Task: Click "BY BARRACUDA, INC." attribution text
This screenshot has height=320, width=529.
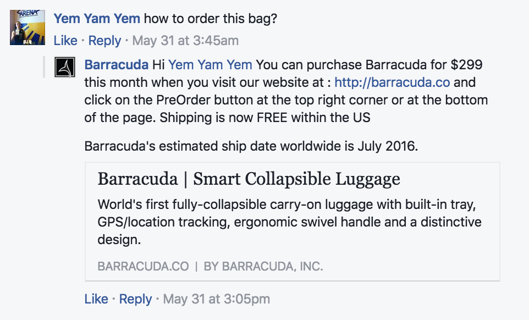Action: click(263, 267)
